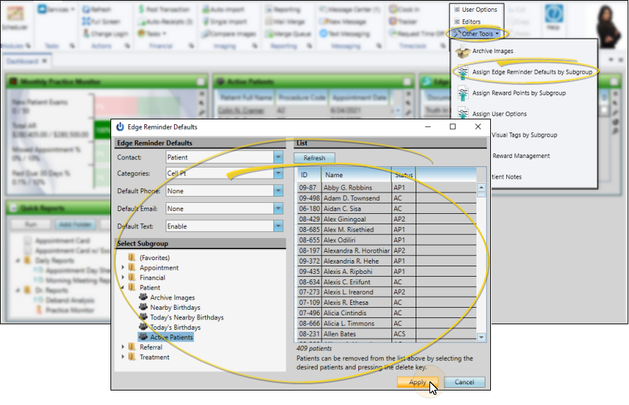The width and height of the screenshot is (629, 405).
Task: Select the Today's Nearby Birthdays subgroup
Action: (186, 317)
